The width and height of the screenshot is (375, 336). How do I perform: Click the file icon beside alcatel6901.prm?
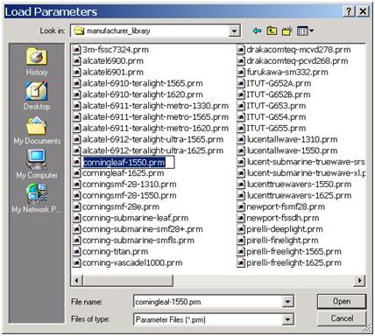(x=76, y=72)
